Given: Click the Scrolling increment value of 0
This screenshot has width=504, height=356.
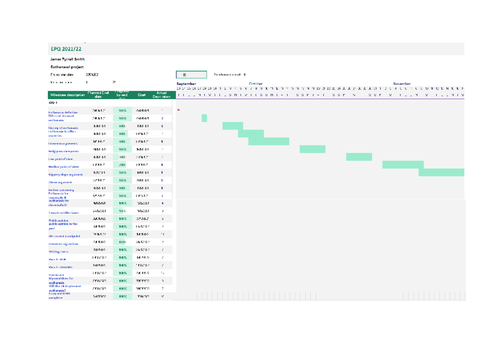Looking at the screenshot, I should [x=244, y=74].
